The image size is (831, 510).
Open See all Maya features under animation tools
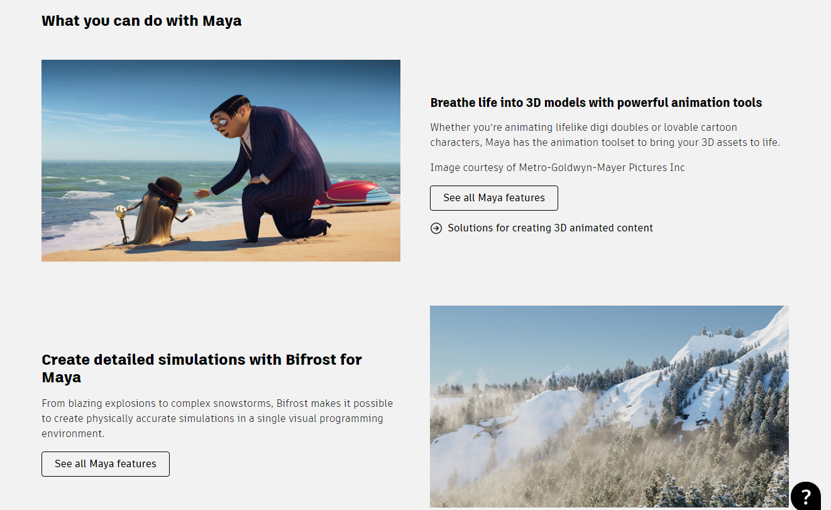(x=493, y=198)
